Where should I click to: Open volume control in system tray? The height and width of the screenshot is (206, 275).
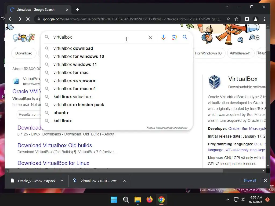coord(243,200)
